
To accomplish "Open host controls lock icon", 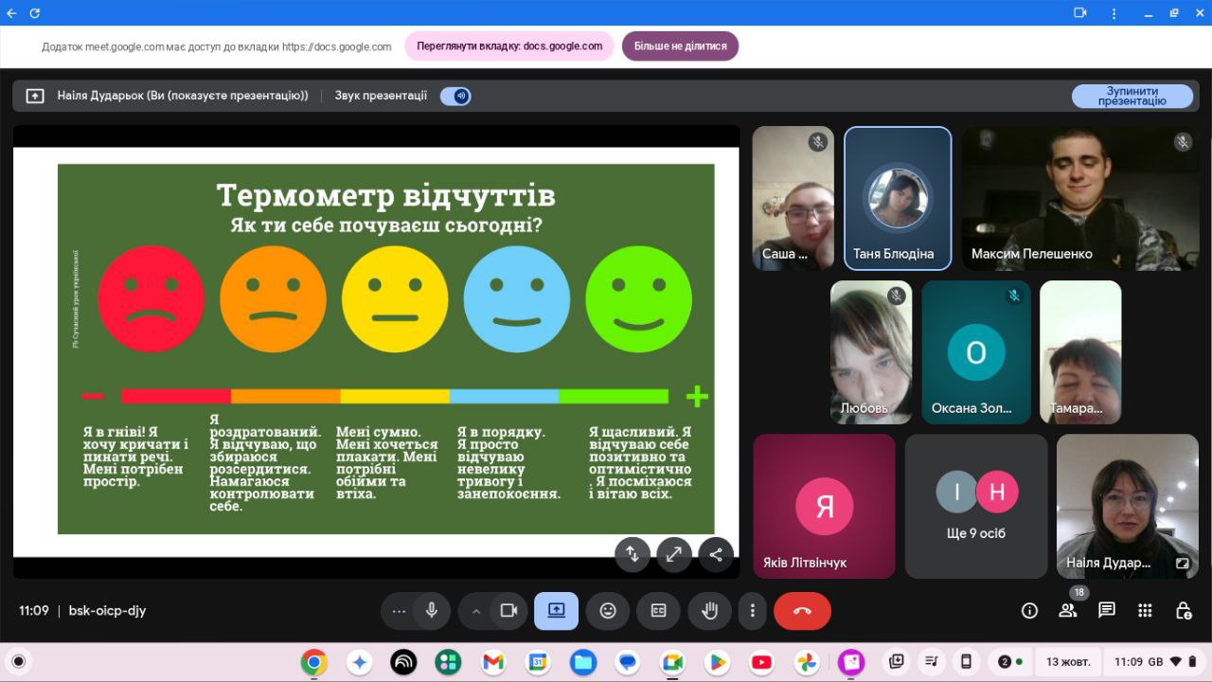I will click(1183, 611).
